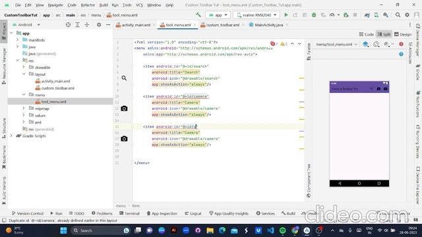The height and width of the screenshot is (237, 422).
Task: Click the Make Project hammer icon
Action: (x=198, y=14)
